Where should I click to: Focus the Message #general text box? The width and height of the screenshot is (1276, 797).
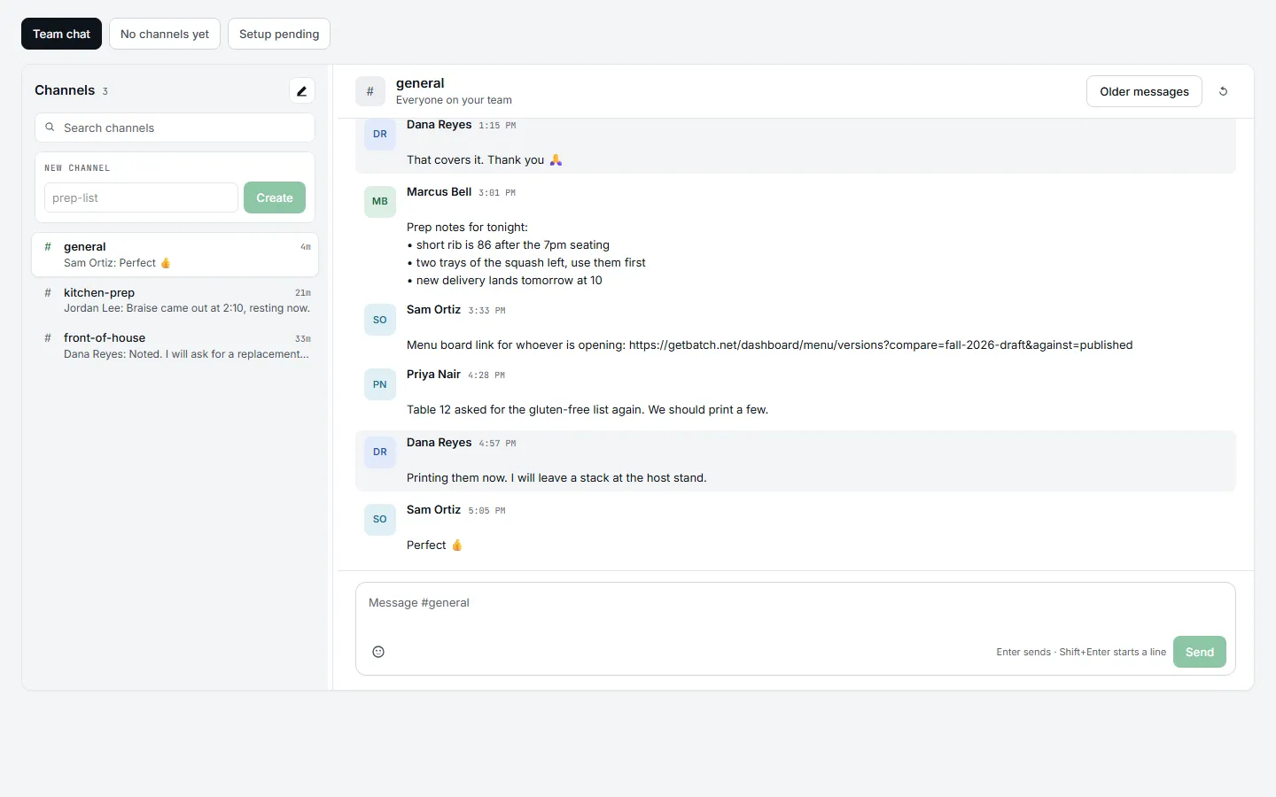point(795,607)
